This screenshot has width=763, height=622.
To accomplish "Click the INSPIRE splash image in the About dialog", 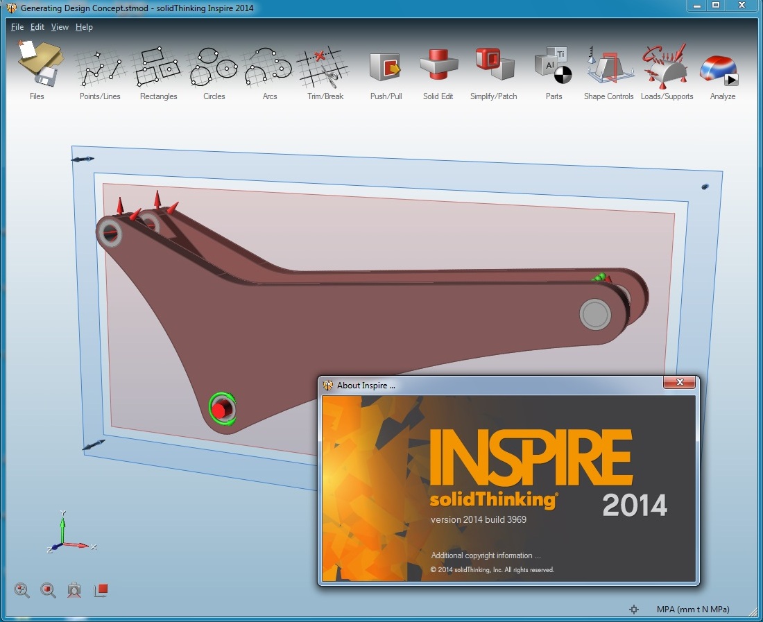I will coord(508,487).
